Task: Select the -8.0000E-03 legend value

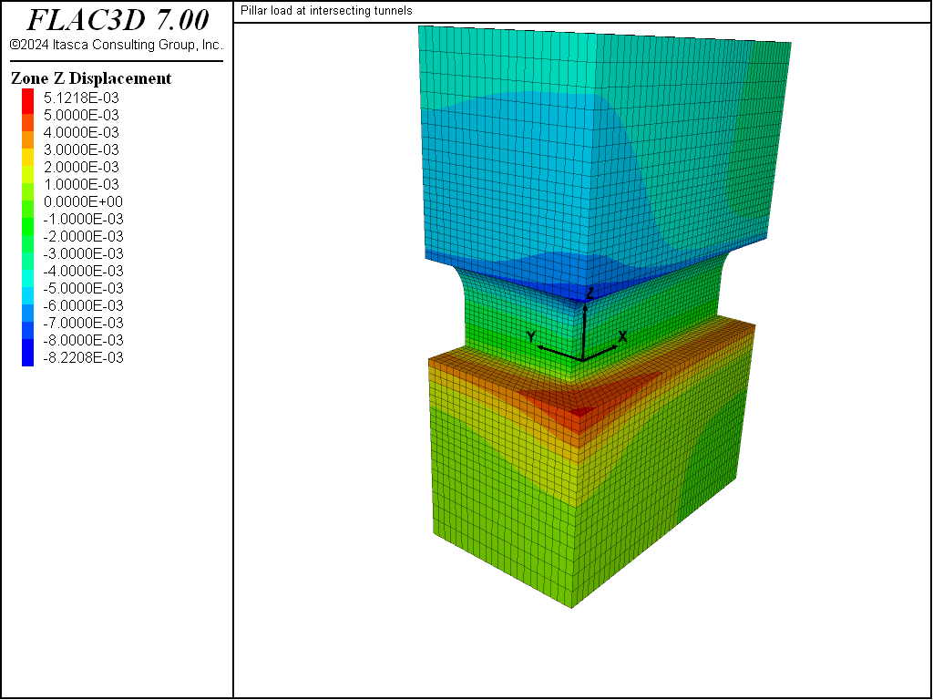Action: pos(83,339)
